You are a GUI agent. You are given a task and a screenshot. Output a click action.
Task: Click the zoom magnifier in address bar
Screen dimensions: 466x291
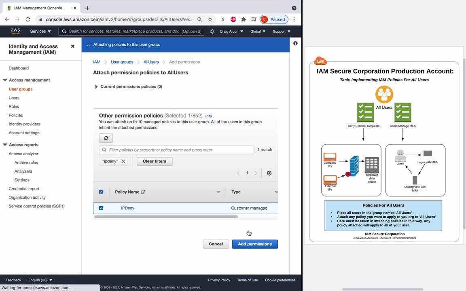(200, 19)
